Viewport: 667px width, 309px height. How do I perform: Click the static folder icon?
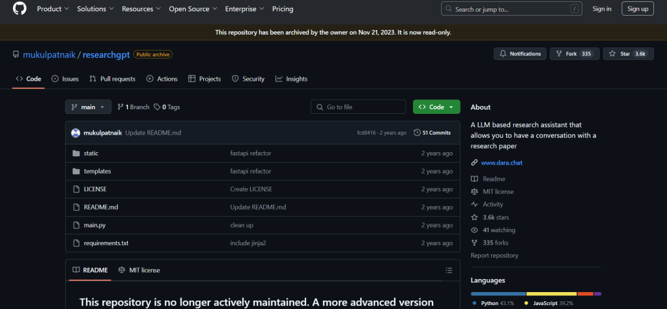[76, 154]
